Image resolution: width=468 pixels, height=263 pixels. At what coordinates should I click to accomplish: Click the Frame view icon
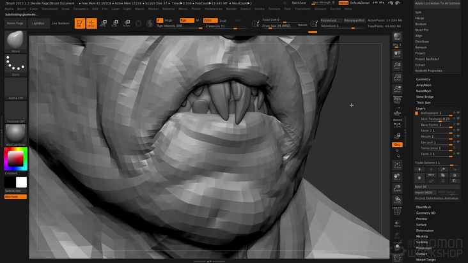point(397,165)
